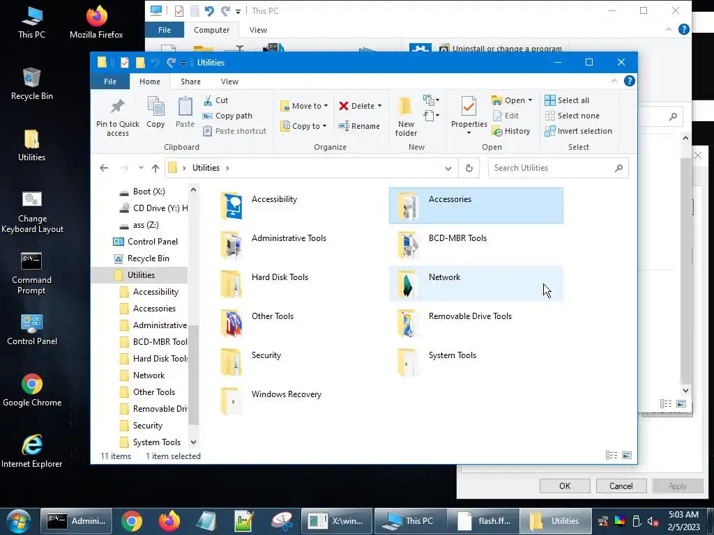Open the Accessibility folder icon
This screenshot has height=535, width=714.
pyautogui.click(x=231, y=206)
